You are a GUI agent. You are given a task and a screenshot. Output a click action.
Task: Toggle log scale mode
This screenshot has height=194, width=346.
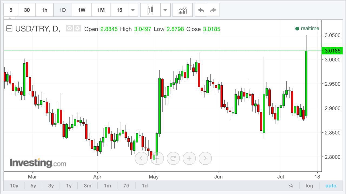(x=309, y=186)
